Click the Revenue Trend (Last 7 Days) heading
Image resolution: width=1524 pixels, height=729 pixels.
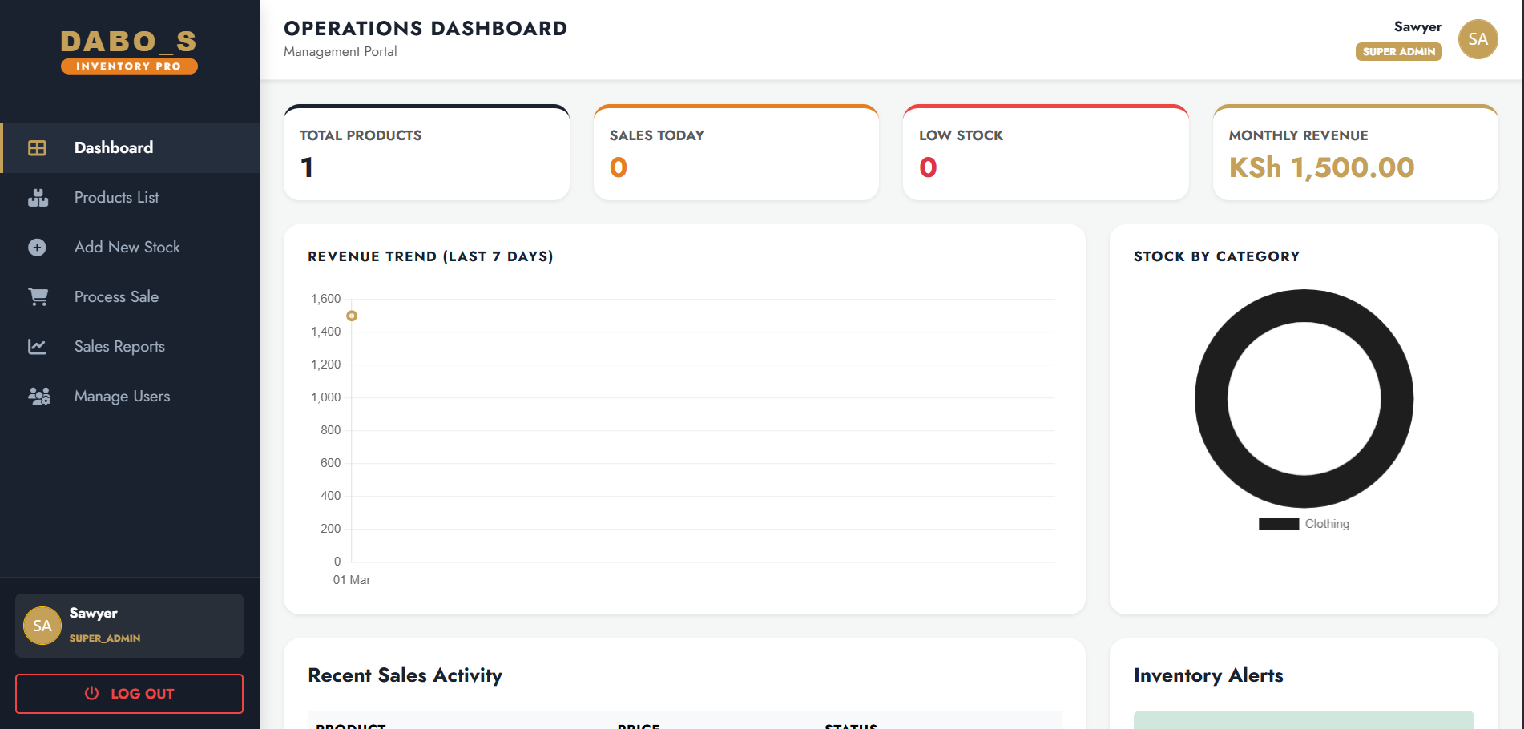click(x=430, y=256)
